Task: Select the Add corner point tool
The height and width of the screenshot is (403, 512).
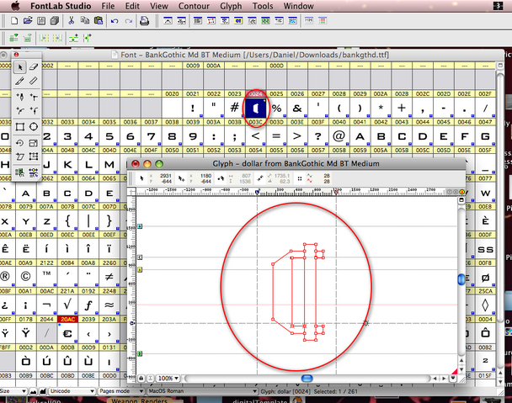Action: pos(34,97)
